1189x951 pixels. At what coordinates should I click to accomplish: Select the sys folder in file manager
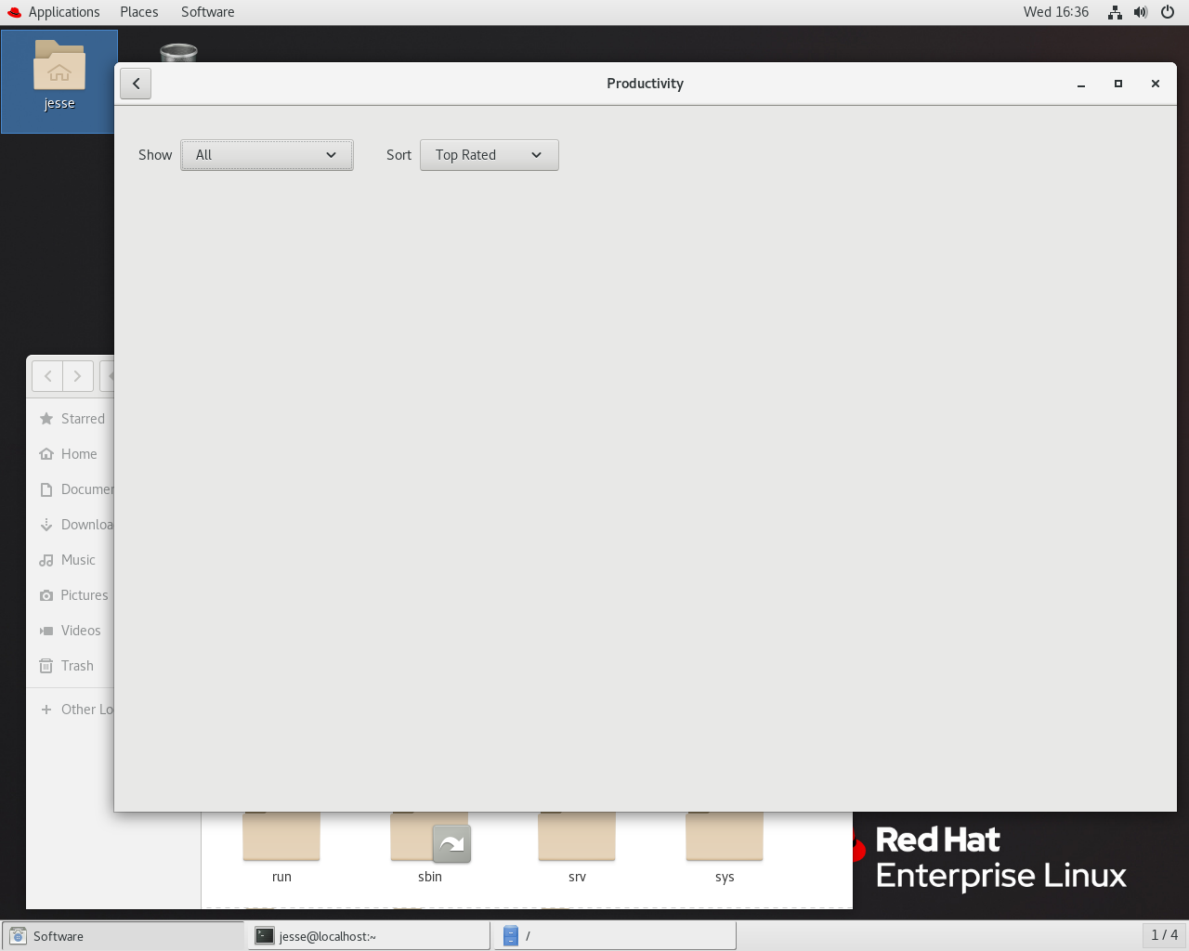(x=725, y=848)
